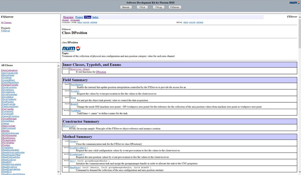This screenshot has width=301, height=175.
Task: Select the FXServer top button
Action: pos(175,7)
